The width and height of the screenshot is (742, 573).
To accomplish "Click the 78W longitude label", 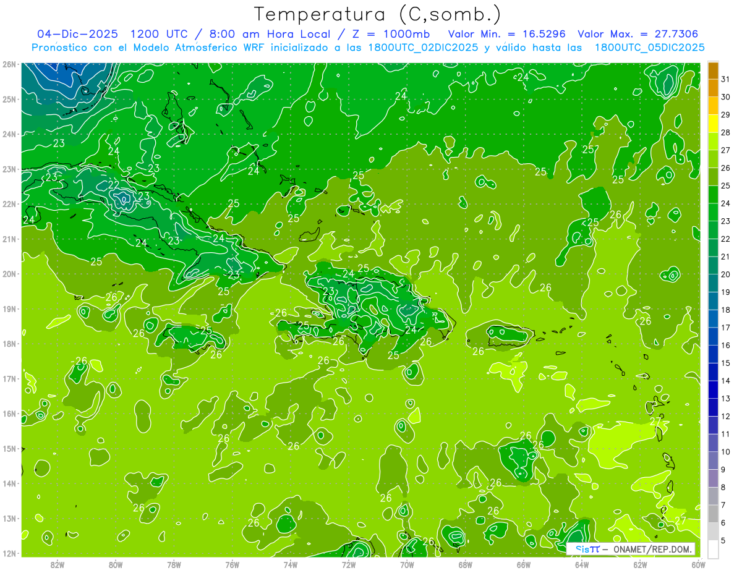I will coord(174,564).
